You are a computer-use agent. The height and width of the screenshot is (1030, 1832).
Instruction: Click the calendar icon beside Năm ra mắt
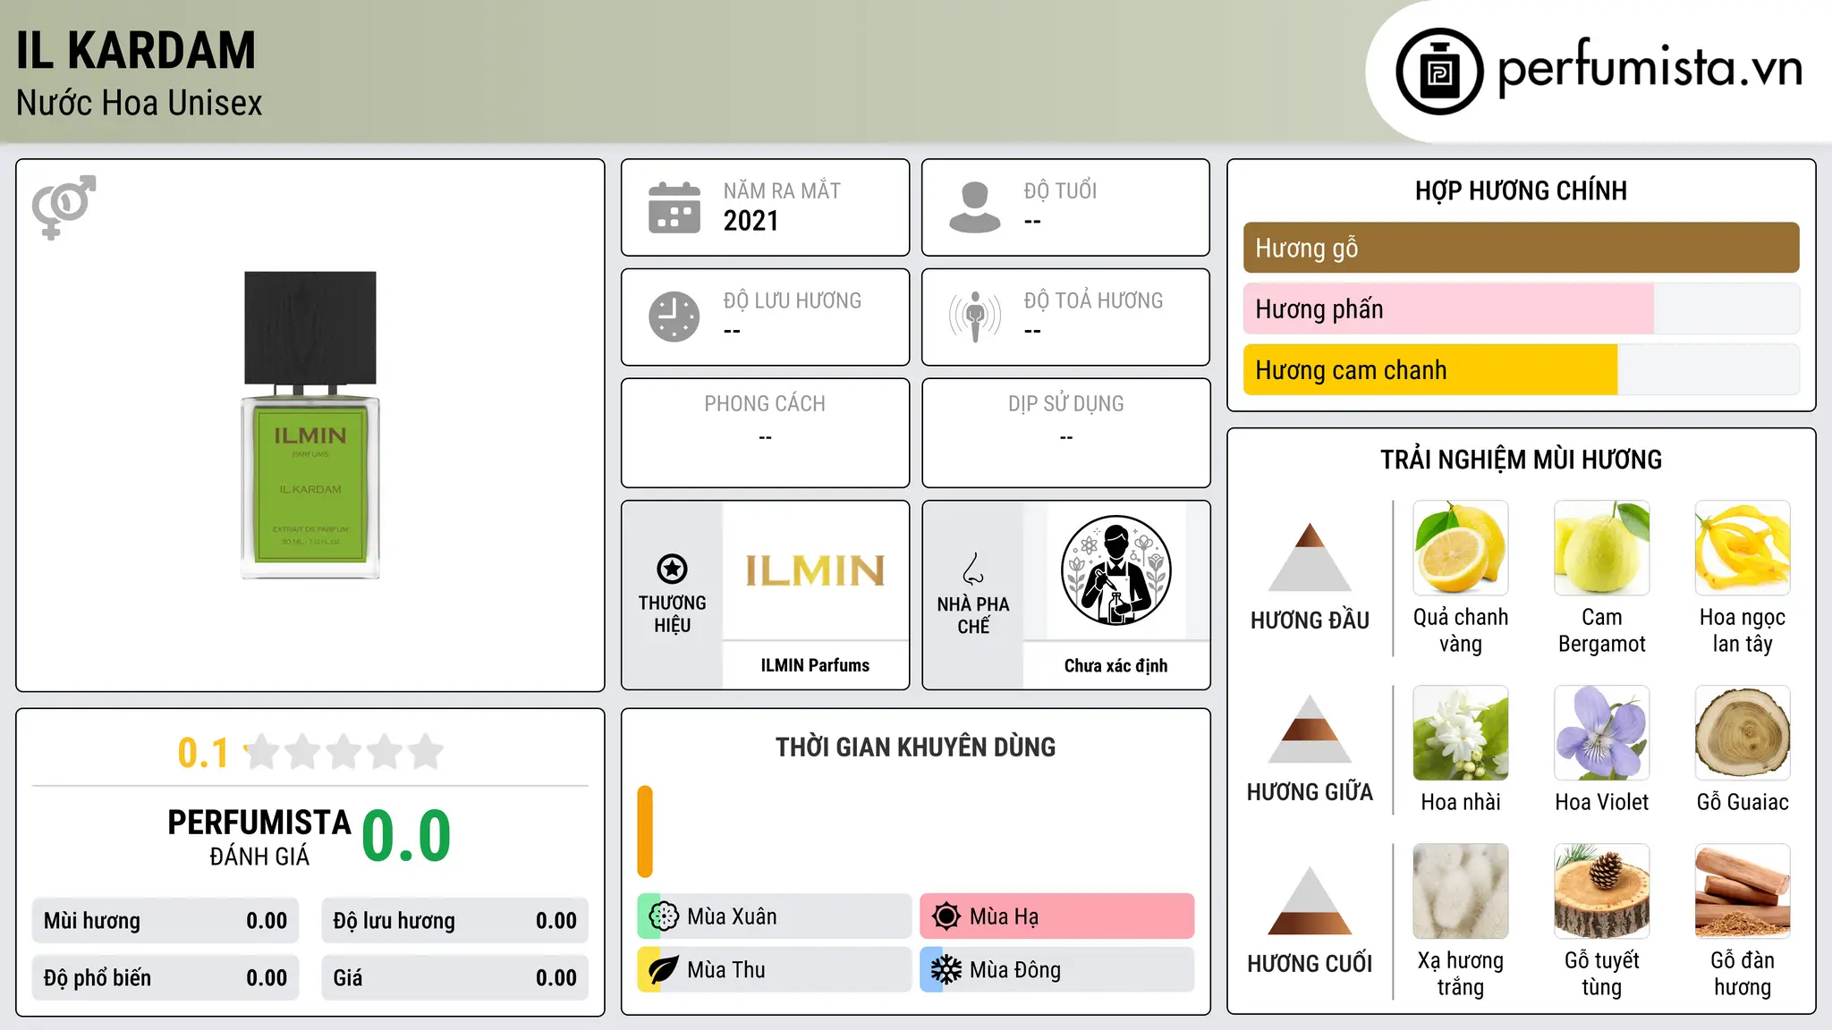pos(674,207)
